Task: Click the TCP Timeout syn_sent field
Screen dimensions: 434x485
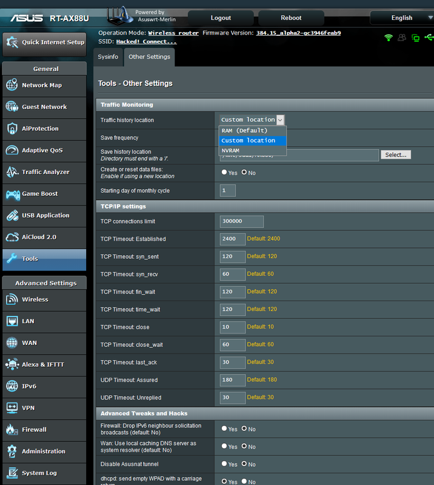Action: [x=233, y=256]
